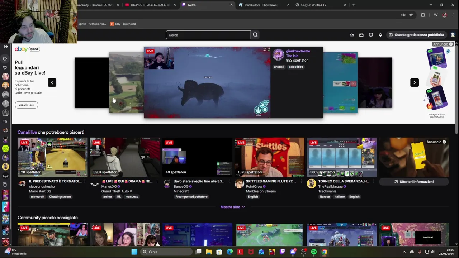Open Microsoft Edge from the taskbar
Screen dimensions: 459x258
[230, 252]
